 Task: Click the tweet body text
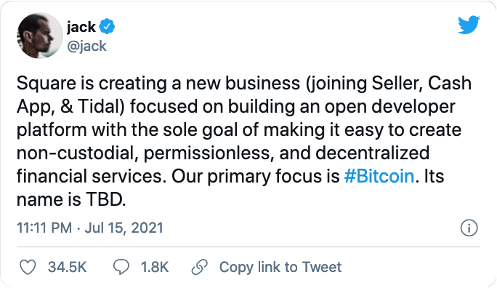244,141
